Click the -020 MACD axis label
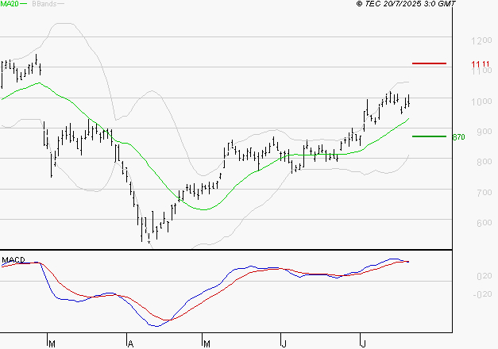Viewport: 498px width, 349px height. pos(482,294)
